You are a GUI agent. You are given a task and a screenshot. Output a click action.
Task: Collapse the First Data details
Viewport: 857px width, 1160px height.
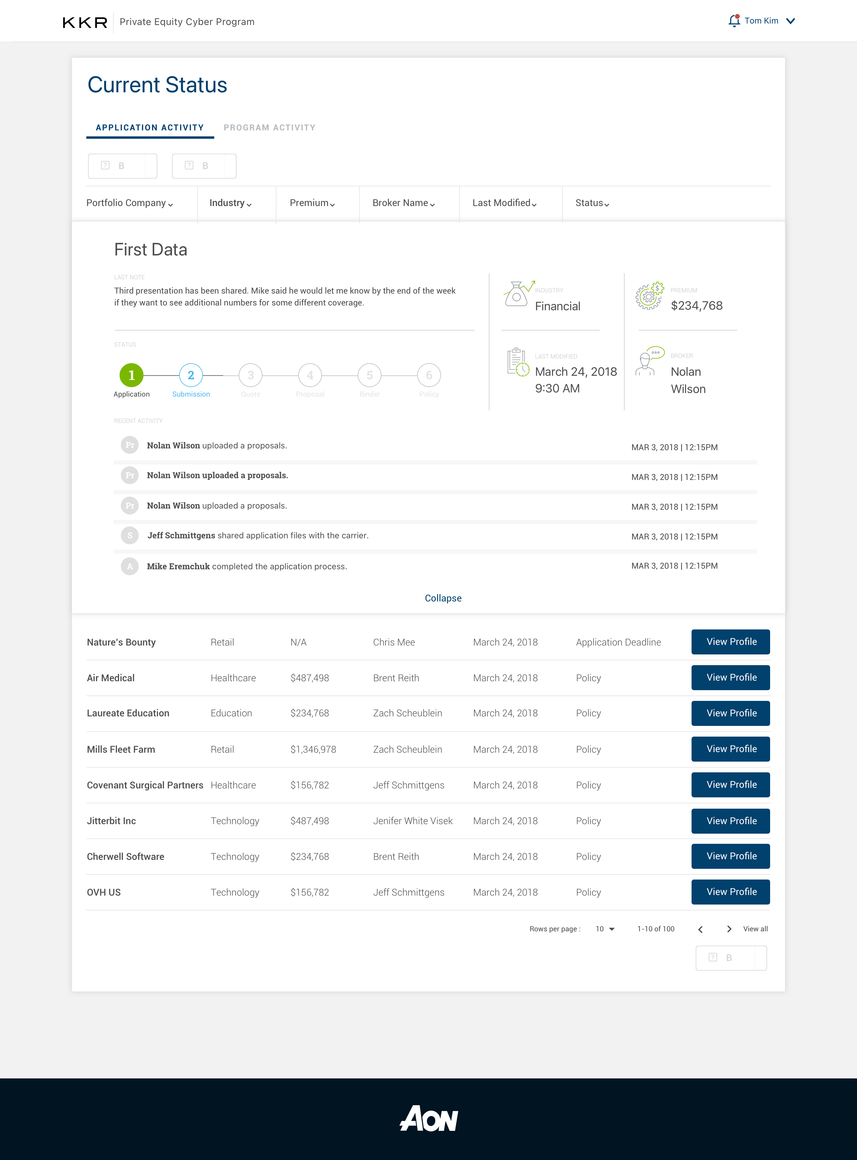443,598
